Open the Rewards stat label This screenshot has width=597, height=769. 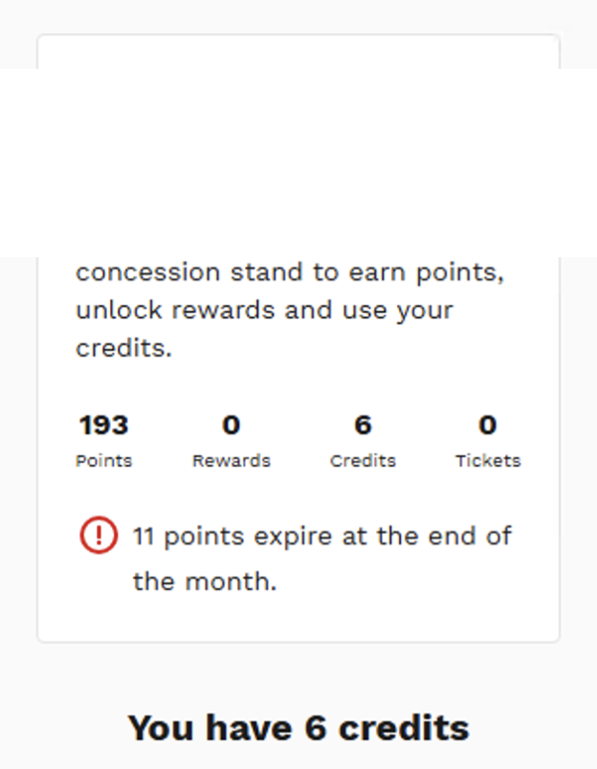tap(231, 461)
